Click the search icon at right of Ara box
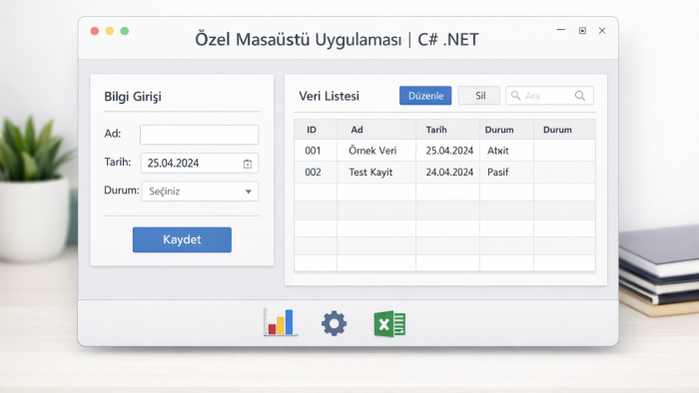Screen dimensions: 699x393 (x=580, y=95)
